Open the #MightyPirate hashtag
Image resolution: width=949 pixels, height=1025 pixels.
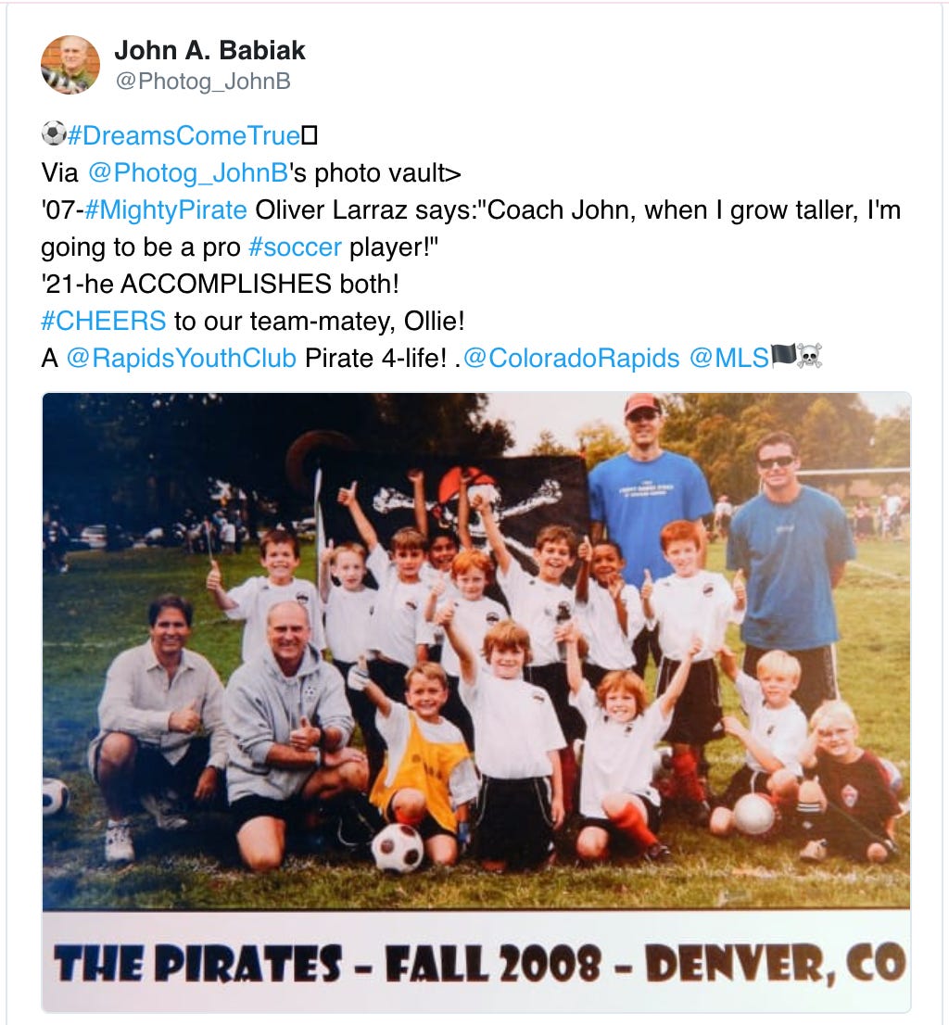tap(166, 209)
